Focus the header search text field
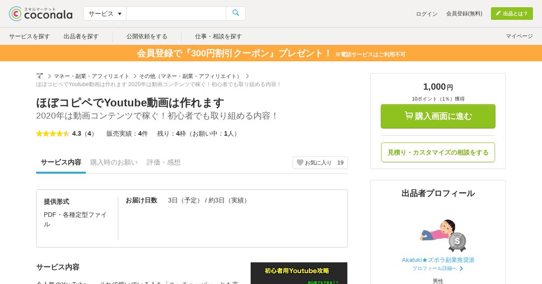The image size is (542, 284). pyautogui.click(x=176, y=14)
